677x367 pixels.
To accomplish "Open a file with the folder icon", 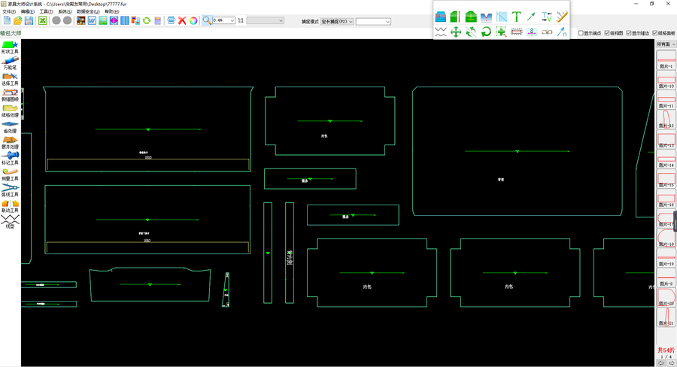I will point(18,20).
